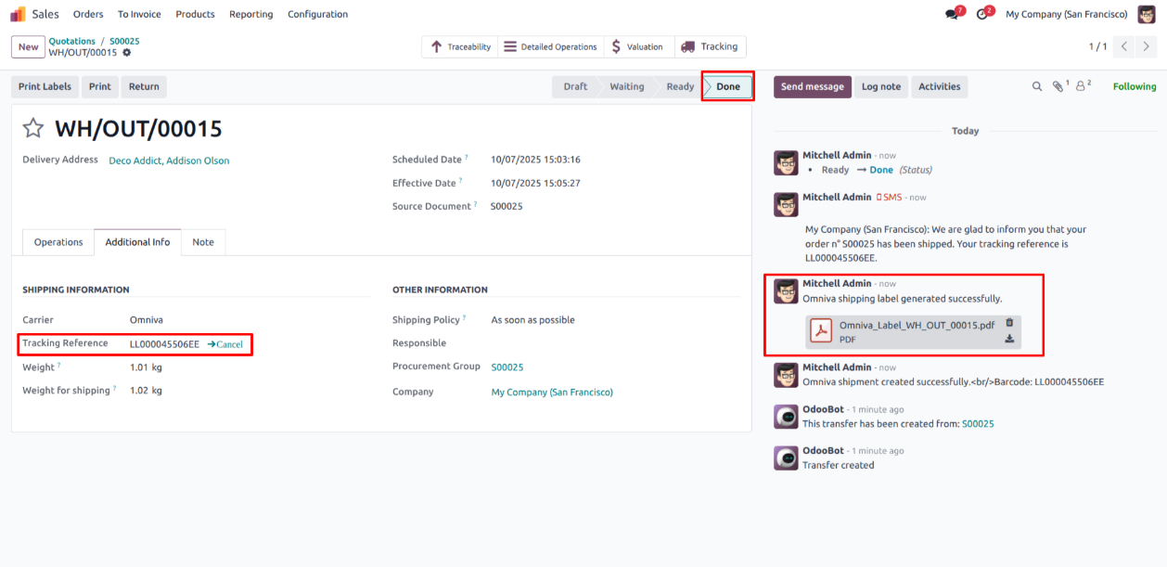This screenshot has width=1167, height=567.
Task: Toggle the Following subscription status
Action: (1135, 86)
